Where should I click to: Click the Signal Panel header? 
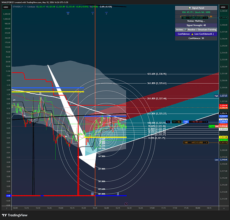pyautogui.click(x=196, y=8)
